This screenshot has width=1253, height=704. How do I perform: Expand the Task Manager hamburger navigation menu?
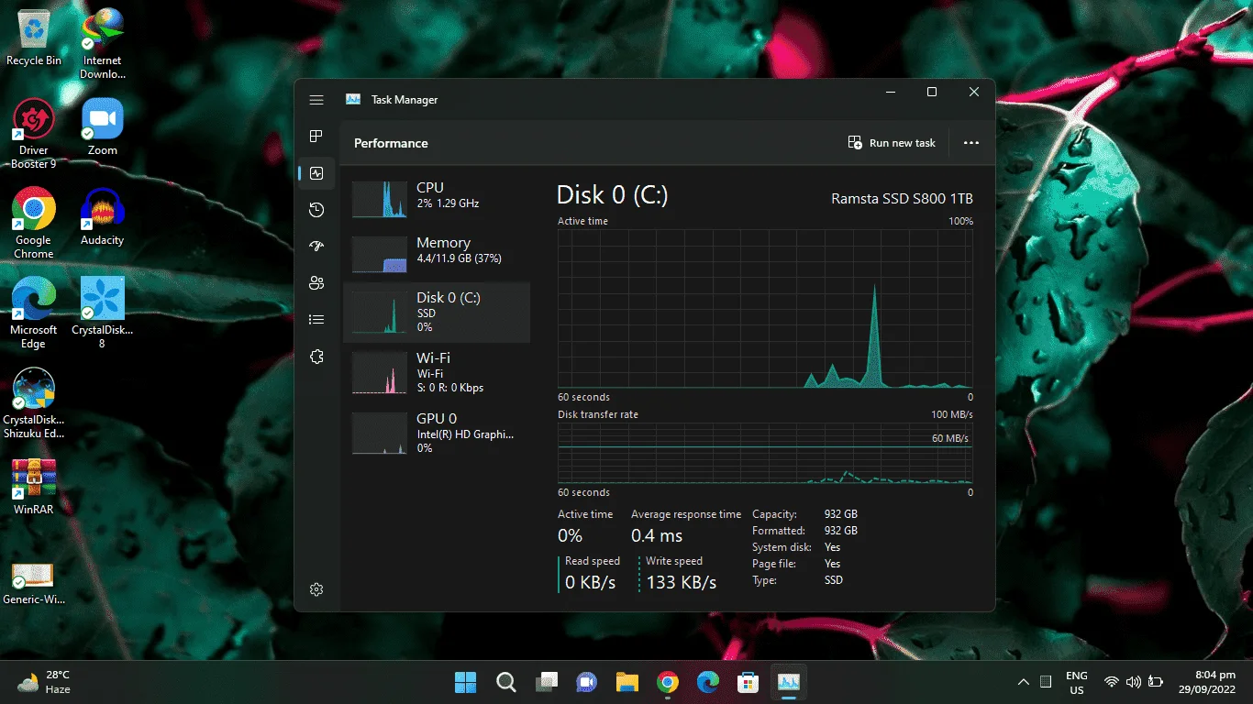pyautogui.click(x=316, y=100)
